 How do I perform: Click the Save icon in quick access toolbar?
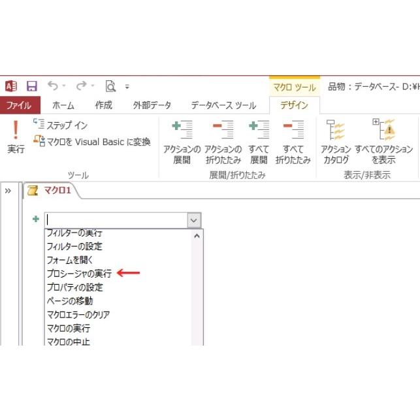click(31, 86)
